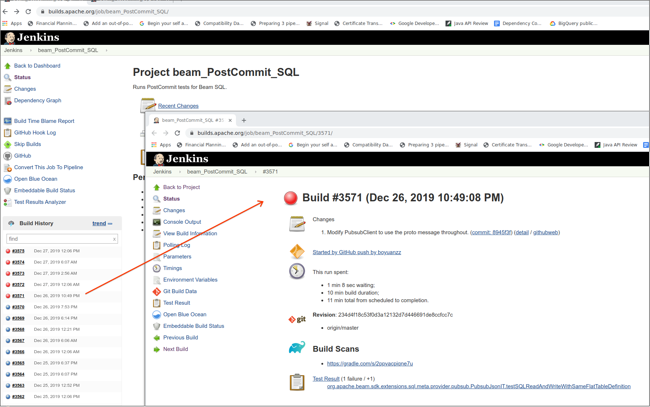Screen dimensions: 650x407
Task: Collapse the Build History list with the minus toggle
Action: click(x=110, y=224)
